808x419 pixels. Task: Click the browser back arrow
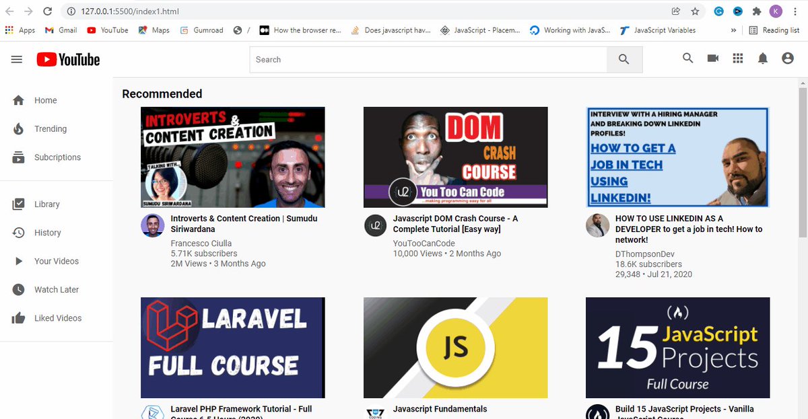click(10, 11)
